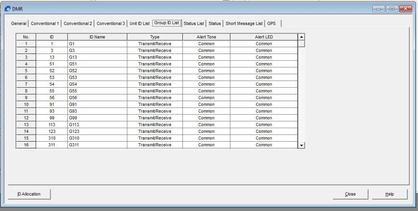The height and width of the screenshot is (211, 418).
Task: Open Help via the Help button
Action: (x=389, y=194)
